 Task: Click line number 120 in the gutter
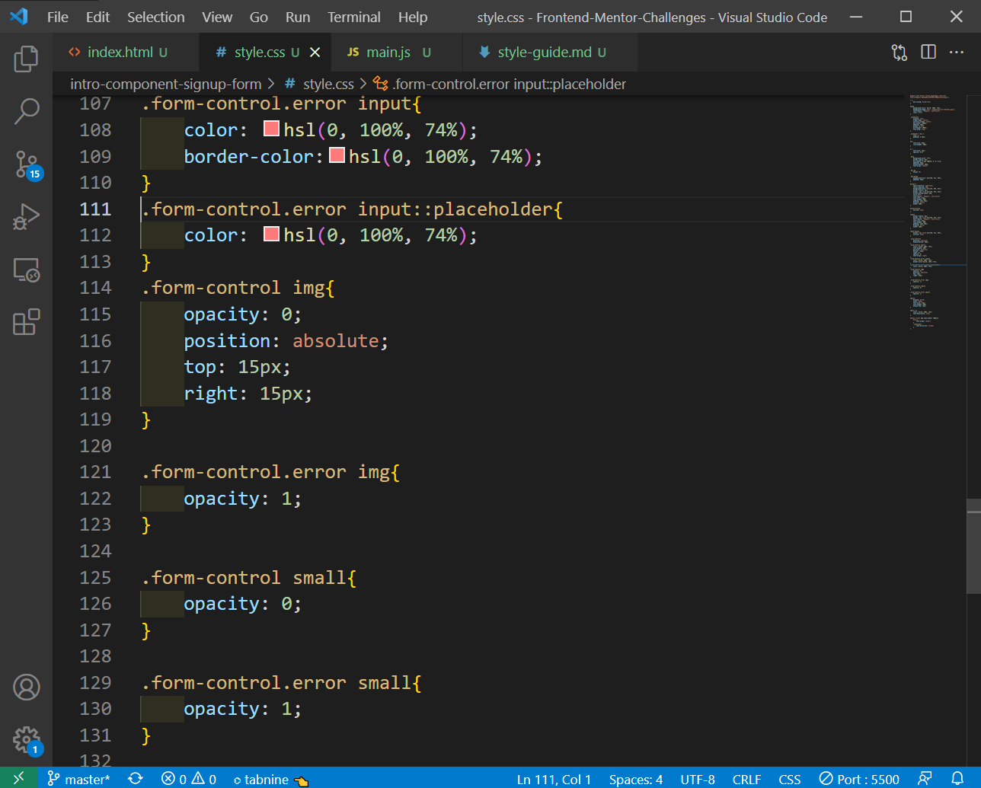pyautogui.click(x=95, y=445)
